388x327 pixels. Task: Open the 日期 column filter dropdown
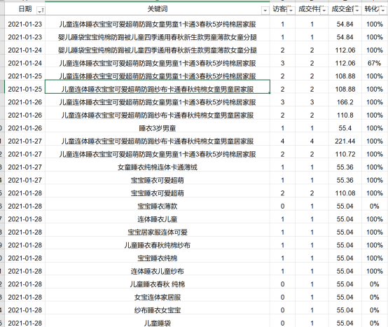pos(41,11)
